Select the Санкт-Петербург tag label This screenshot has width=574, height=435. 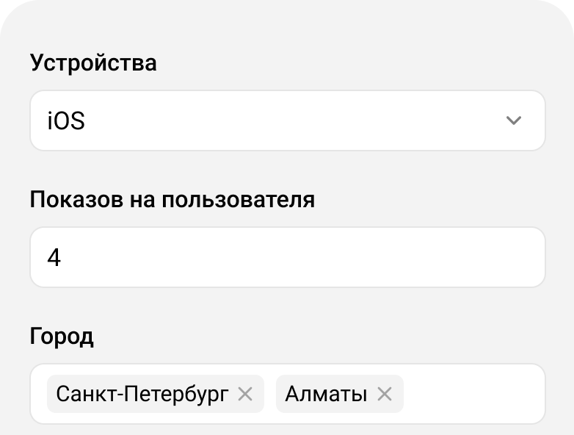pyautogui.click(x=142, y=395)
